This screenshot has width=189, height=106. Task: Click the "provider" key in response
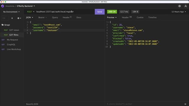point(118,33)
